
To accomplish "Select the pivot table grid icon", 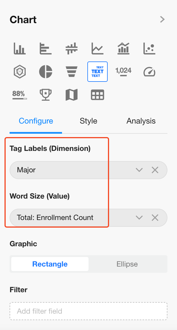I will click(97, 95).
